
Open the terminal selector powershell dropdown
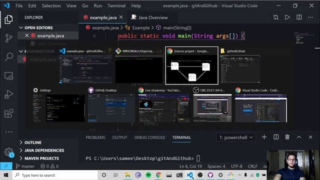(236, 137)
